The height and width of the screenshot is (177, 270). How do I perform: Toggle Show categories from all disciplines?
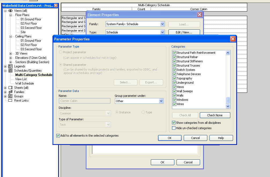coord(174,123)
